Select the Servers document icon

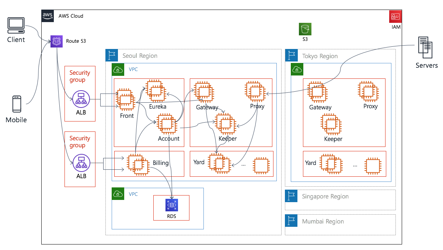point(425,47)
